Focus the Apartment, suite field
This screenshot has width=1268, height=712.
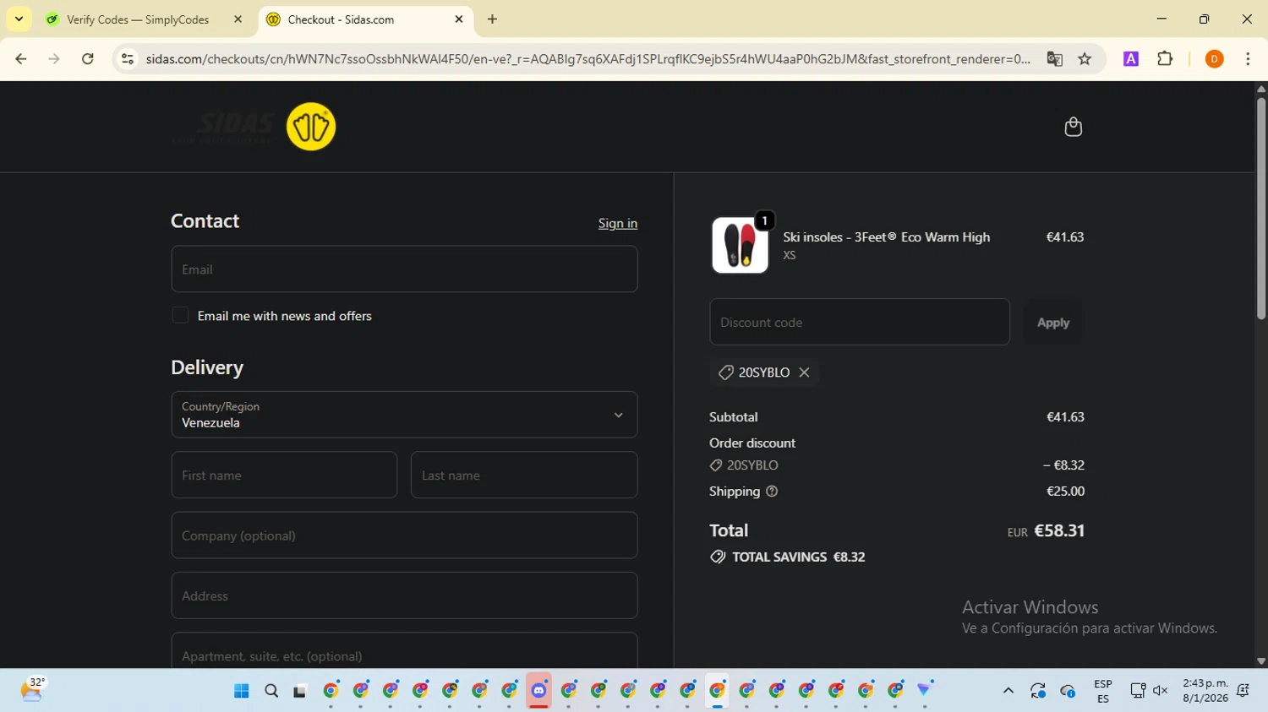coord(404,651)
